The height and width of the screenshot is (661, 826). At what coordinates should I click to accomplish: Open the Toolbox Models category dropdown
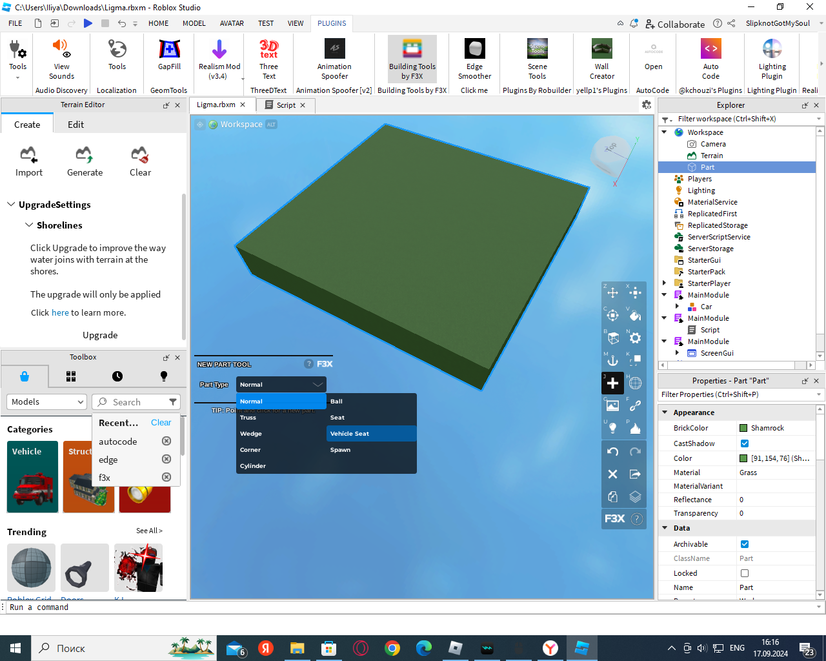click(46, 402)
